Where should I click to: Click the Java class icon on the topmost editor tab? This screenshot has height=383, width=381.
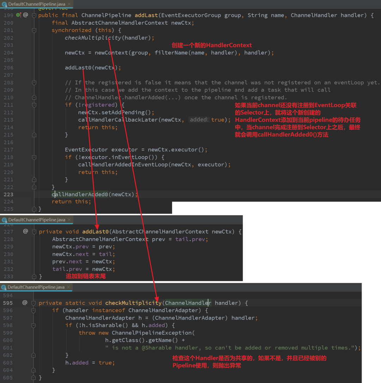pyautogui.click(x=4, y=4)
